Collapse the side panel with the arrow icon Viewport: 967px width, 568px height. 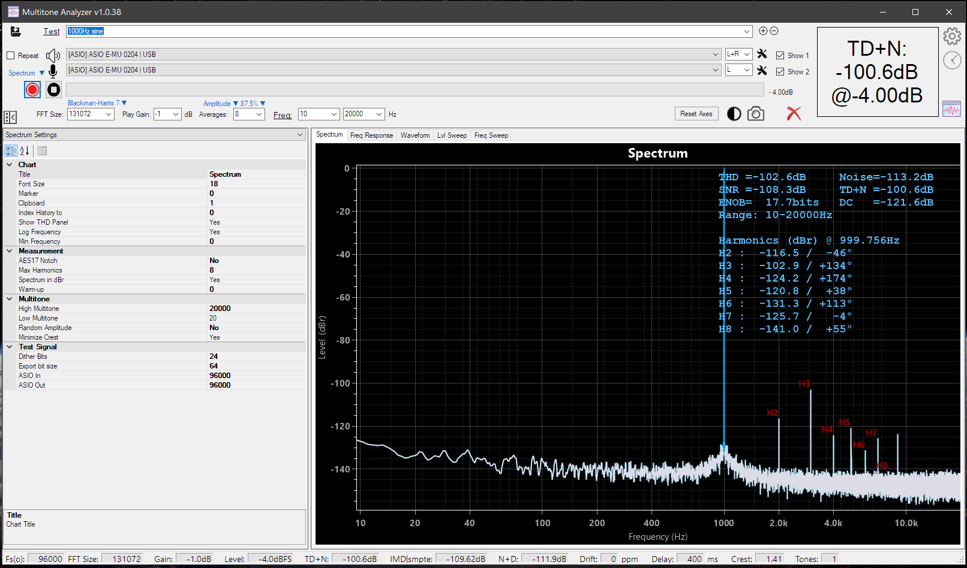click(10, 117)
